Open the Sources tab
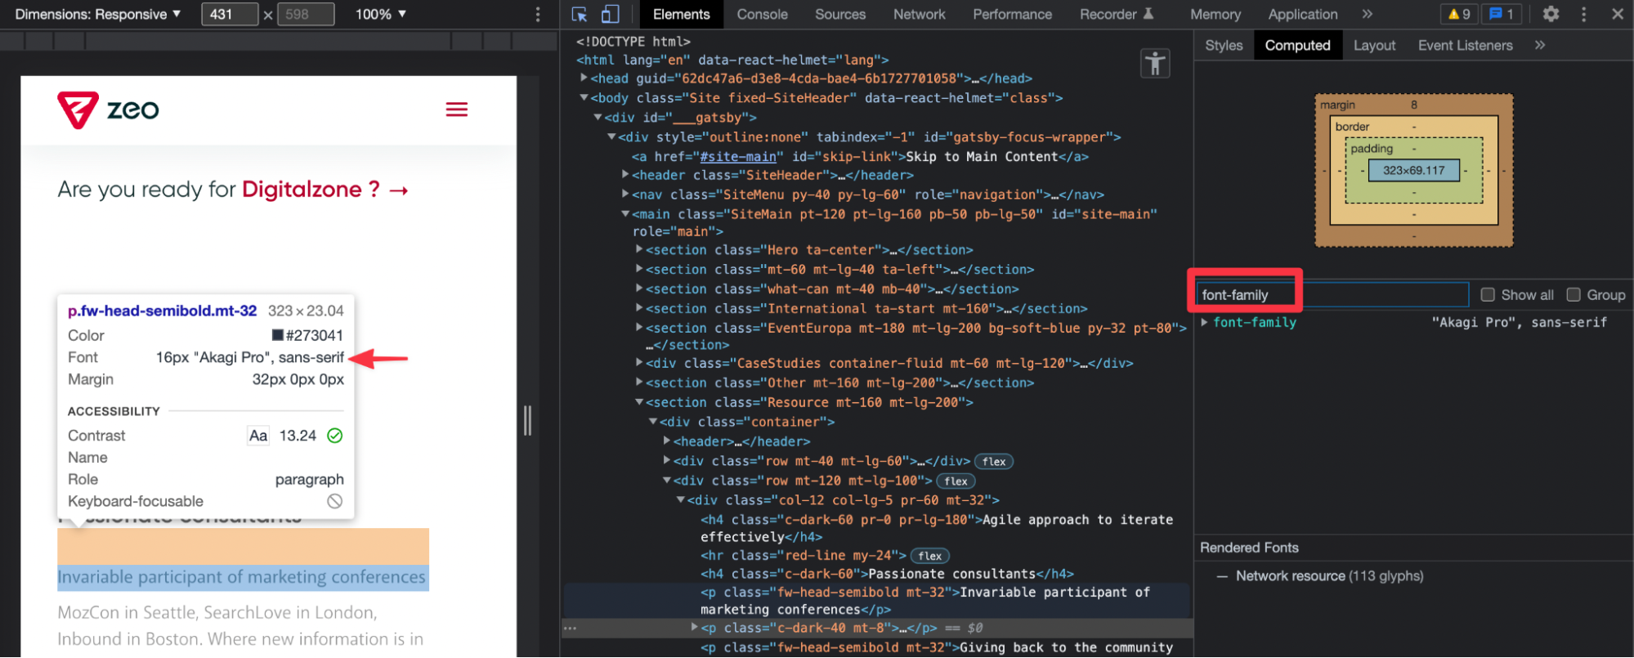The image size is (1634, 658). (x=839, y=14)
